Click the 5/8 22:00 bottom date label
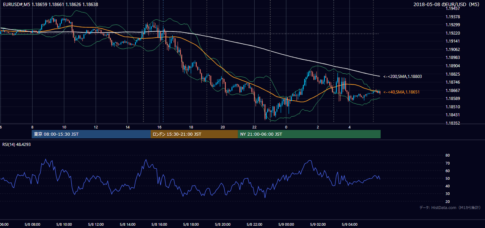Screen dimensions: 485x228 click(x=254, y=224)
